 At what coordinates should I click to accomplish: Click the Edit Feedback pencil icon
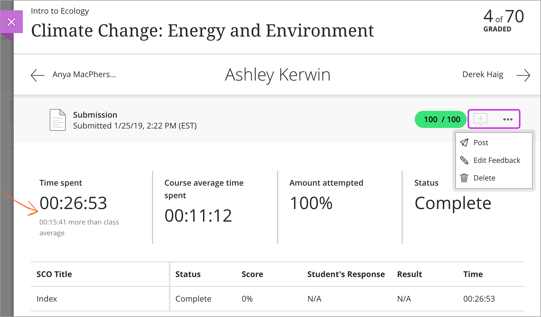(x=464, y=160)
